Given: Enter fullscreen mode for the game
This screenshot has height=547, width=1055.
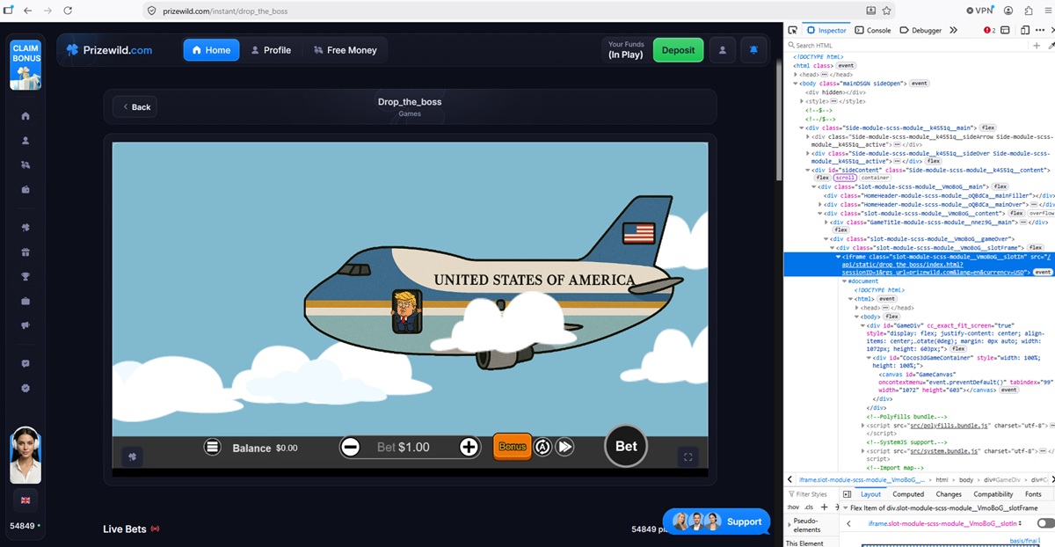Looking at the screenshot, I should click(688, 456).
